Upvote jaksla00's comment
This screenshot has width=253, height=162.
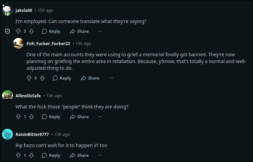click(x=18, y=31)
